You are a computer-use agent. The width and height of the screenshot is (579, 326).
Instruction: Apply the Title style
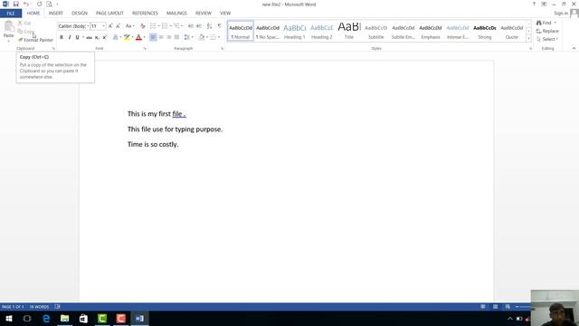pos(349,32)
